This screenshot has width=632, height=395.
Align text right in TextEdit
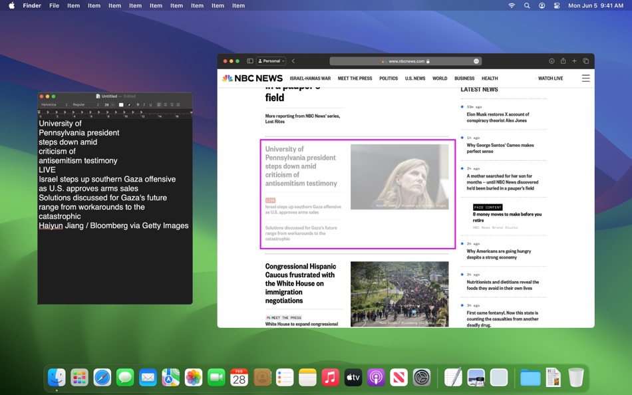tap(172, 105)
